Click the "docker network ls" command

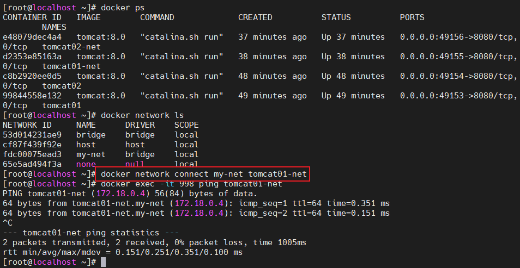[x=142, y=115]
